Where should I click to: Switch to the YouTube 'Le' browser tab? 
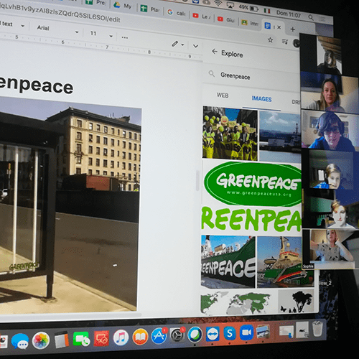[202, 17]
